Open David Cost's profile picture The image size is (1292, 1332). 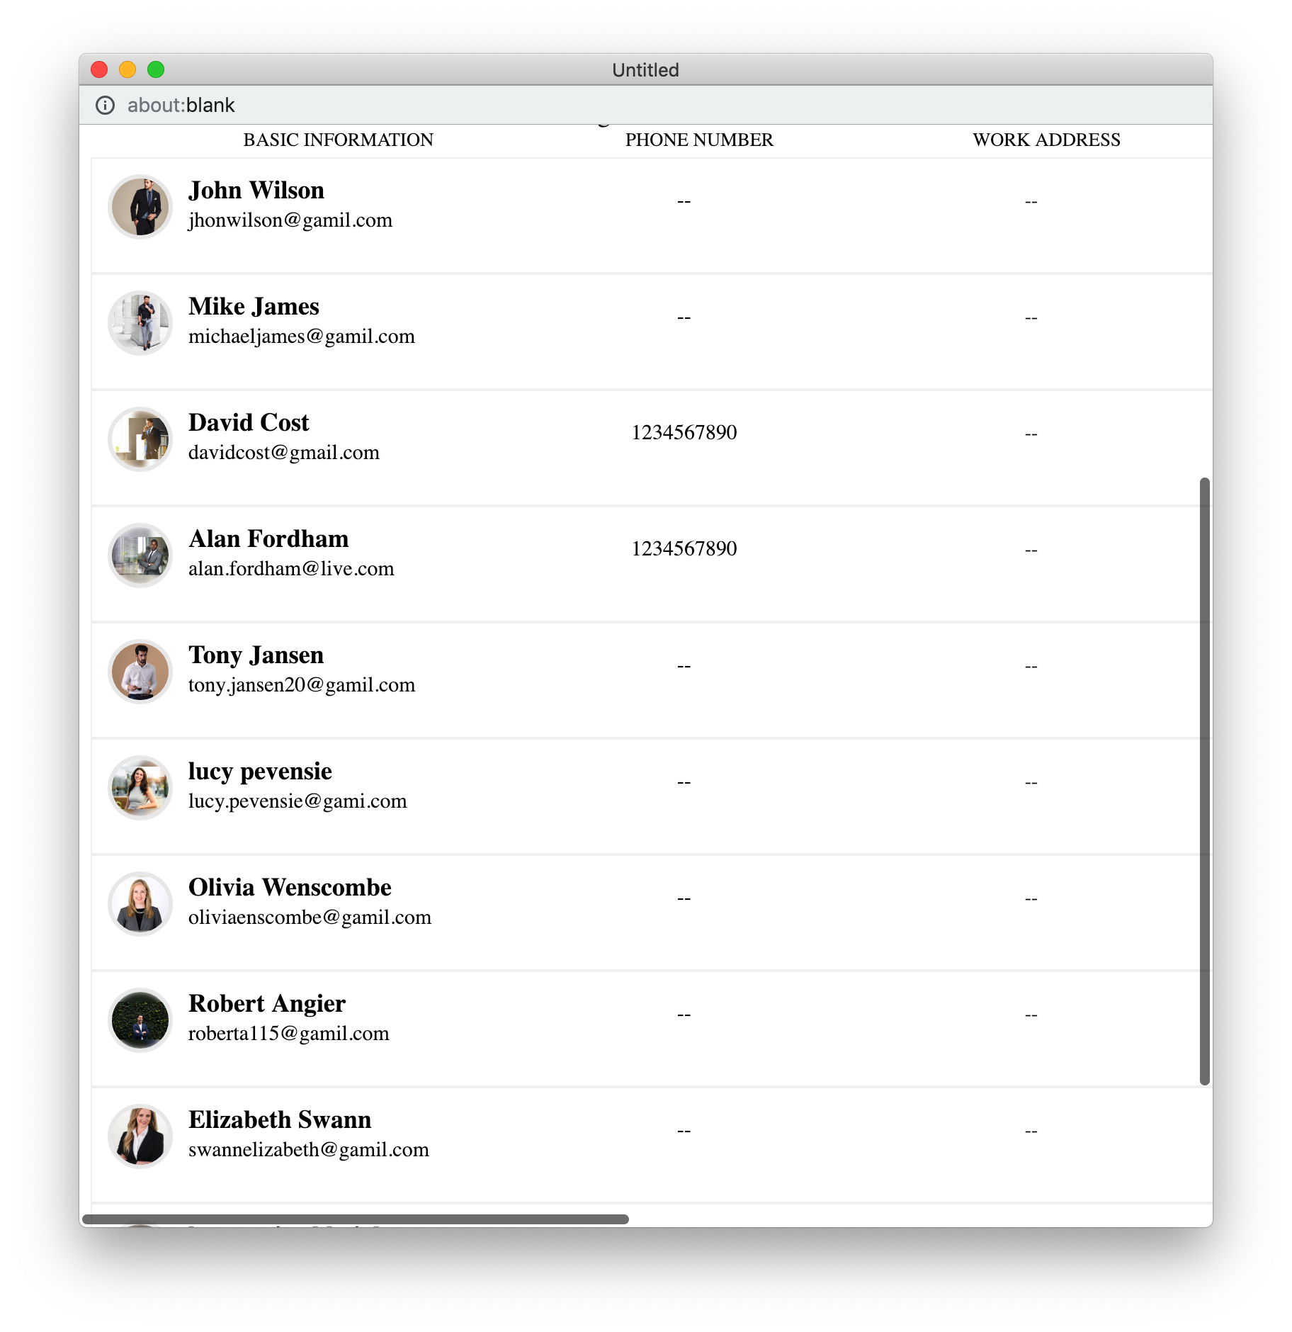pyautogui.click(x=140, y=439)
